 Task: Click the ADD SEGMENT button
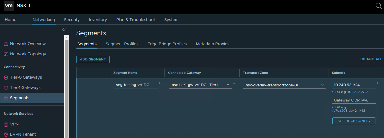[x=93, y=59]
